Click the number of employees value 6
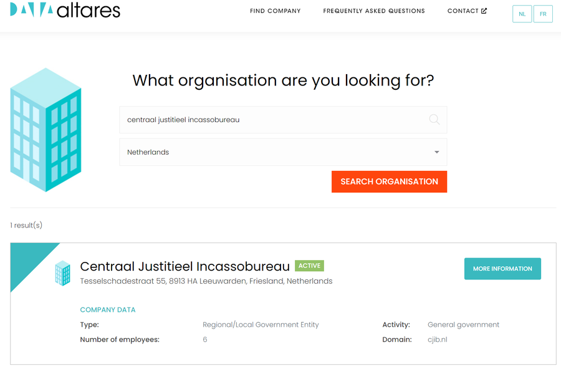The height and width of the screenshot is (376, 561). point(204,339)
